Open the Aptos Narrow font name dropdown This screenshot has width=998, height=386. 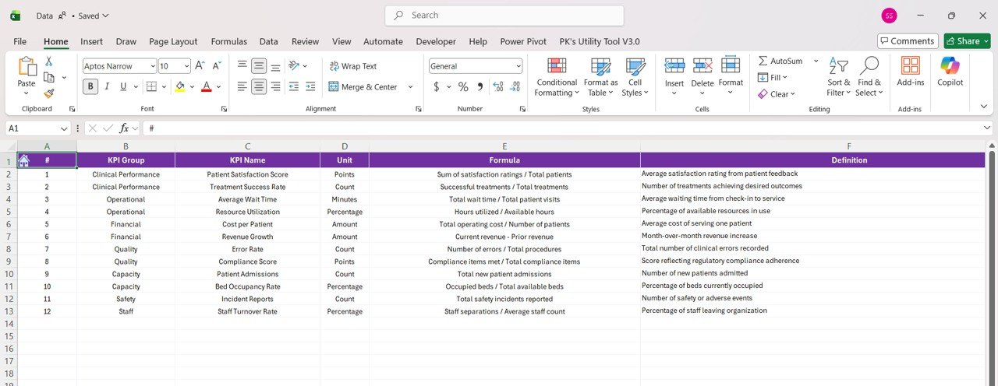(151, 66)
